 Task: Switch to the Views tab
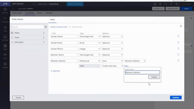40,13
